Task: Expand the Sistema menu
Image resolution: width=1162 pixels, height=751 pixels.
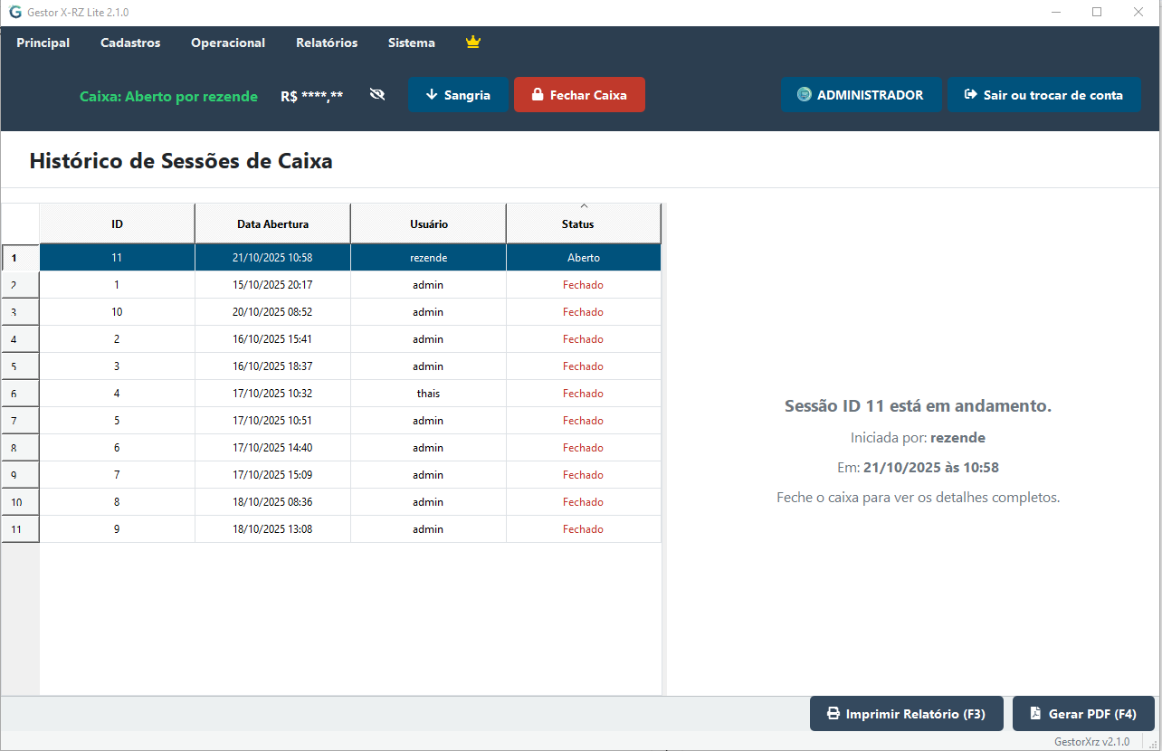Action: pyautogui.click(x=412, y=43)
